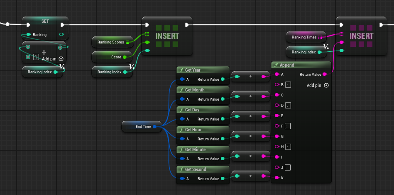Screen dimensions: 394x195
Task: Click the A input pin on Get Hour
Action: click(182, 139)
